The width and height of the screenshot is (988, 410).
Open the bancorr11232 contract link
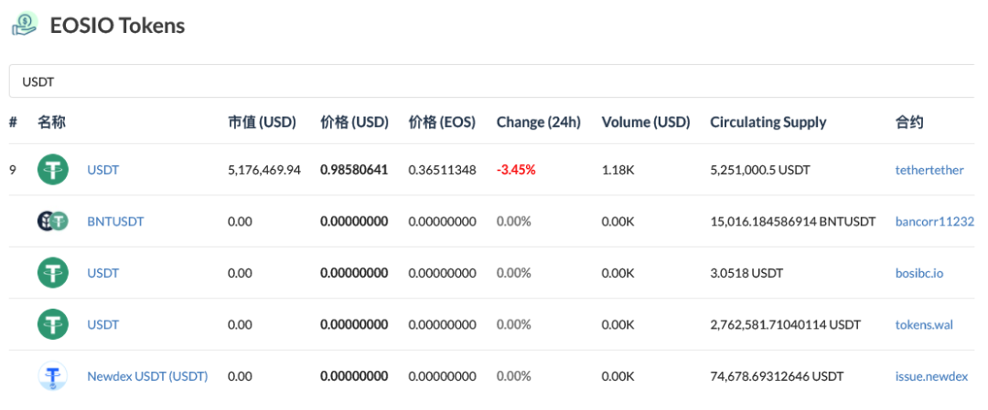(x=935, y=221)
